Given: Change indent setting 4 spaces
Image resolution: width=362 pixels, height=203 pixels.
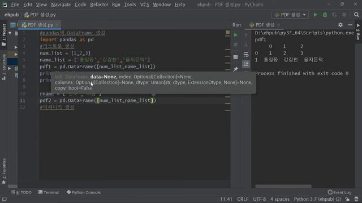Looking at the screenshot, I should tap(280, 199).
